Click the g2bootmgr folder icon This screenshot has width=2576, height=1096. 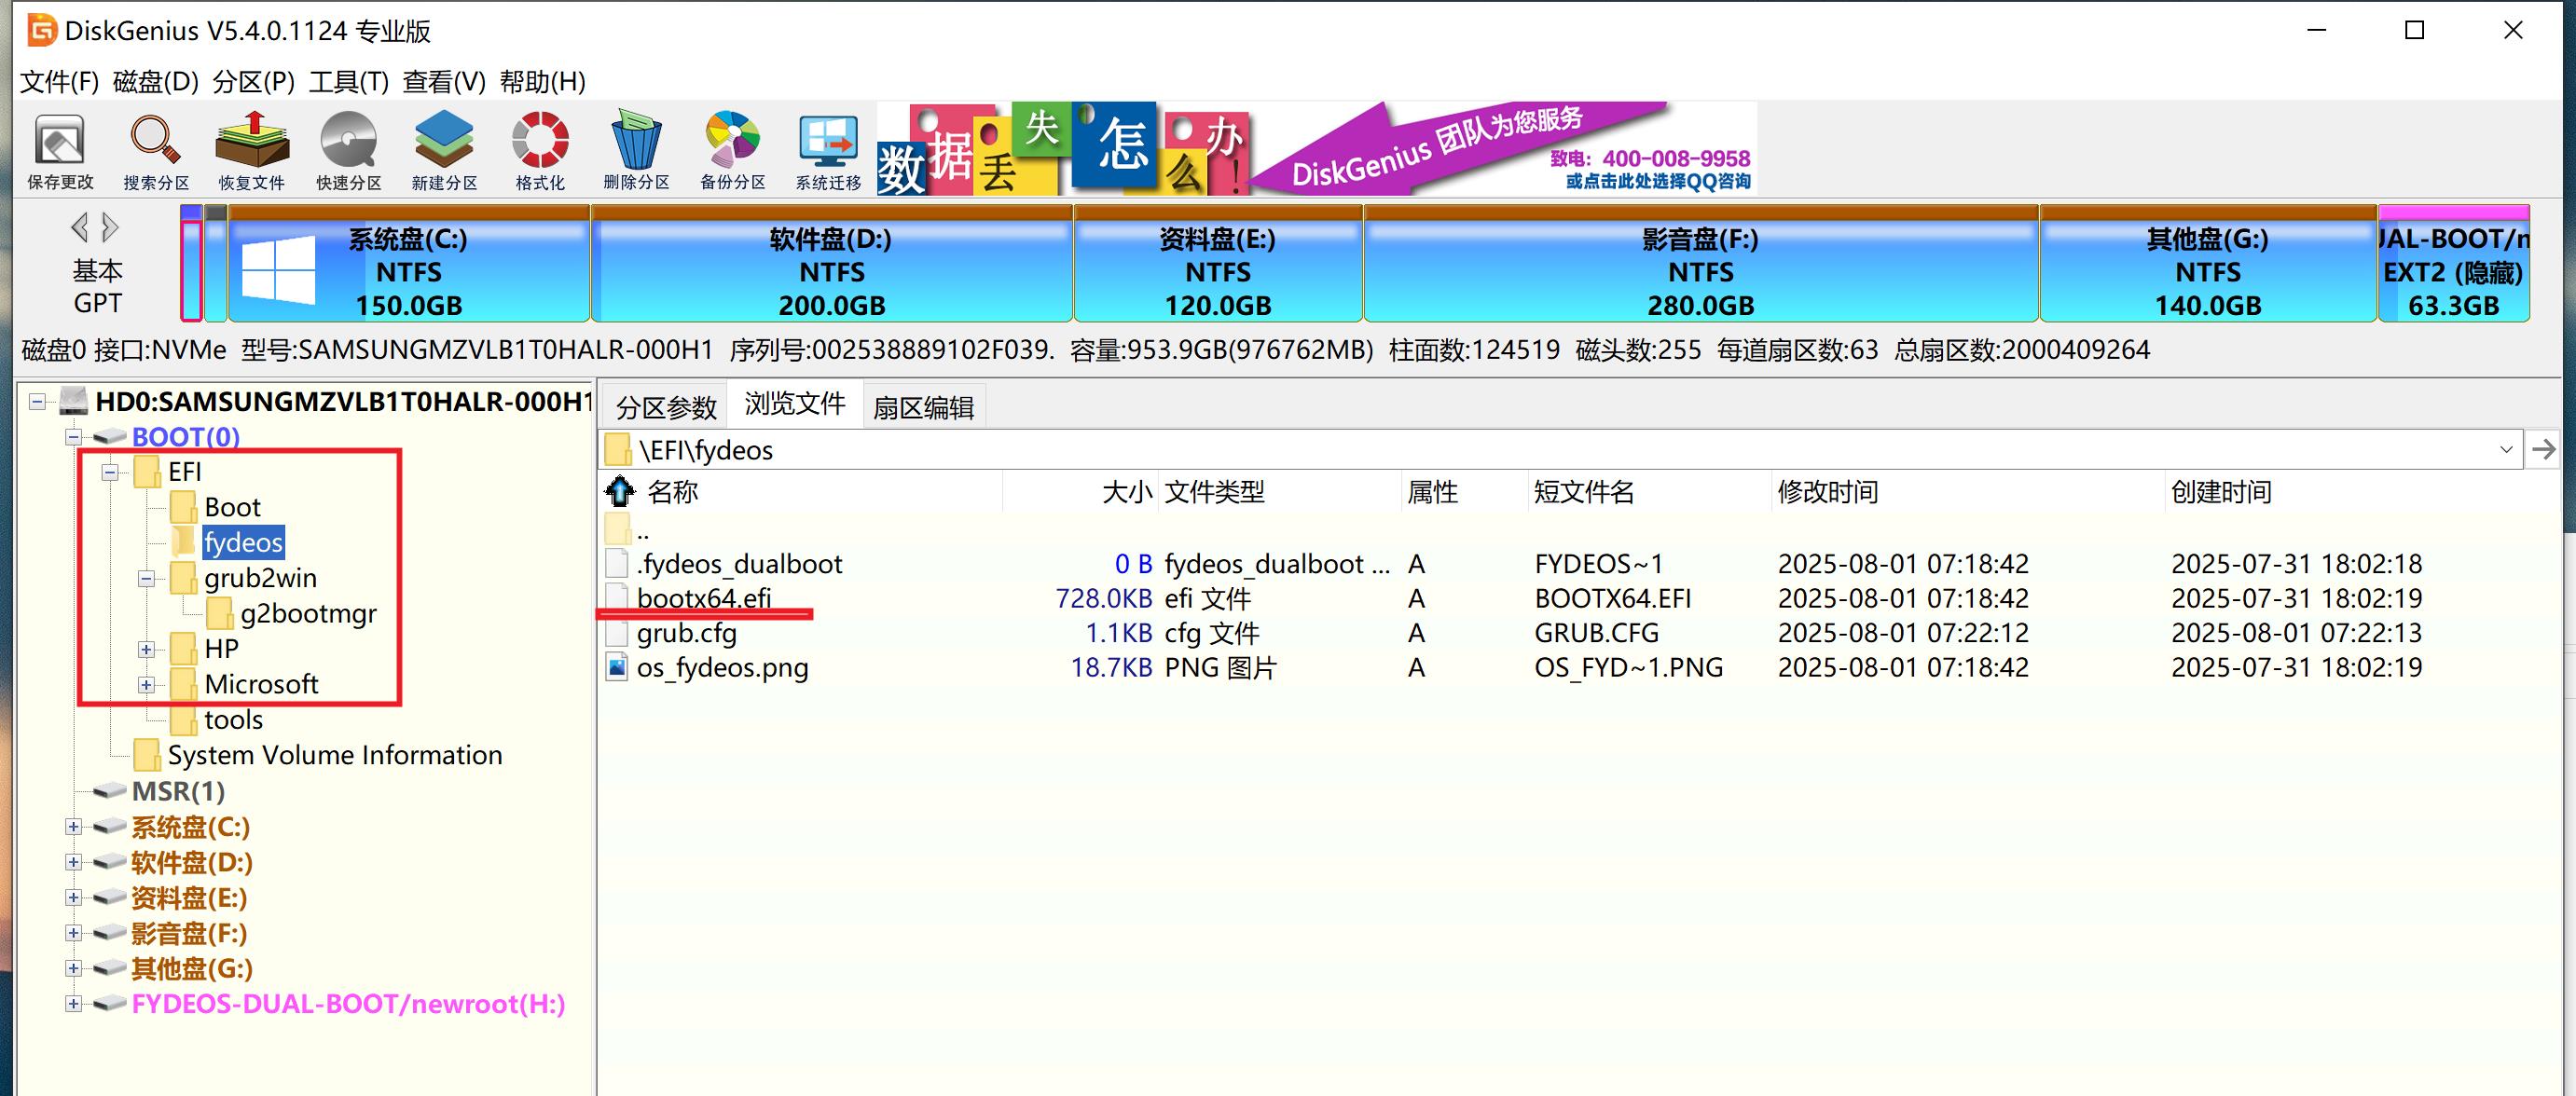click(219, 613)
